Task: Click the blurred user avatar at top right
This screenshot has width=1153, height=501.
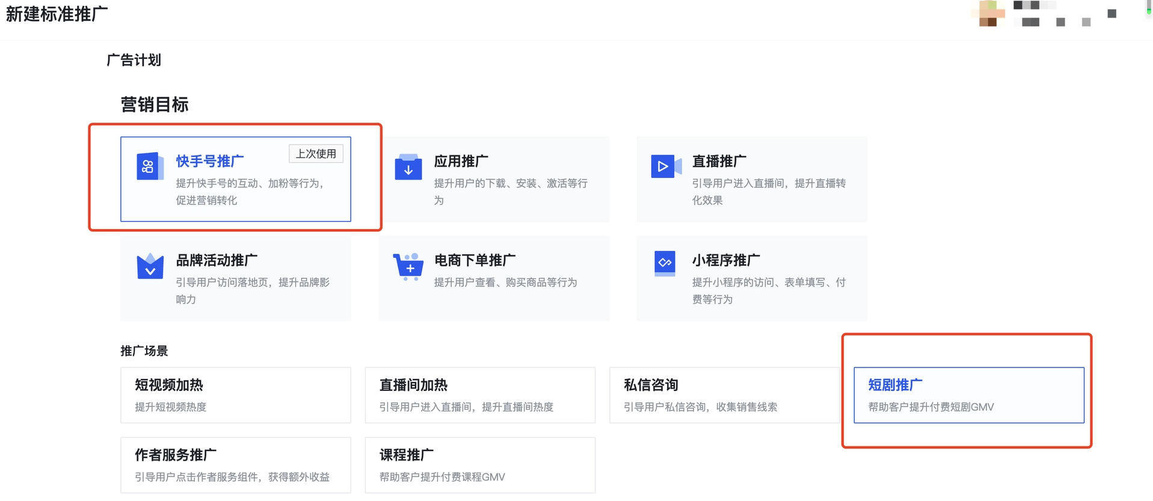Action: tap(988, 13)
